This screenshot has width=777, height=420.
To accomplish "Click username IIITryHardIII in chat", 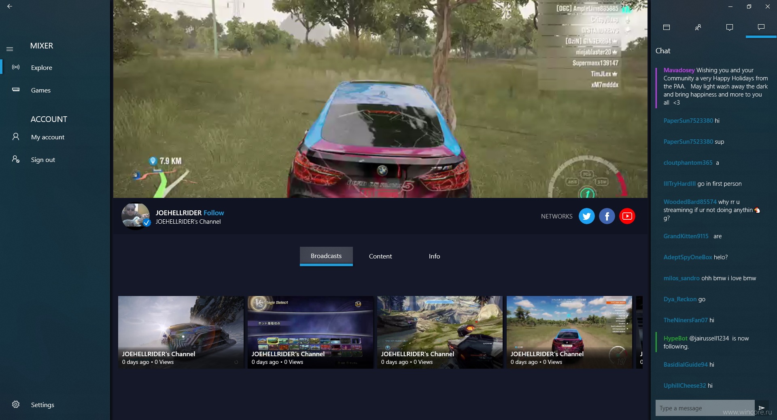I will coord(679,184).
